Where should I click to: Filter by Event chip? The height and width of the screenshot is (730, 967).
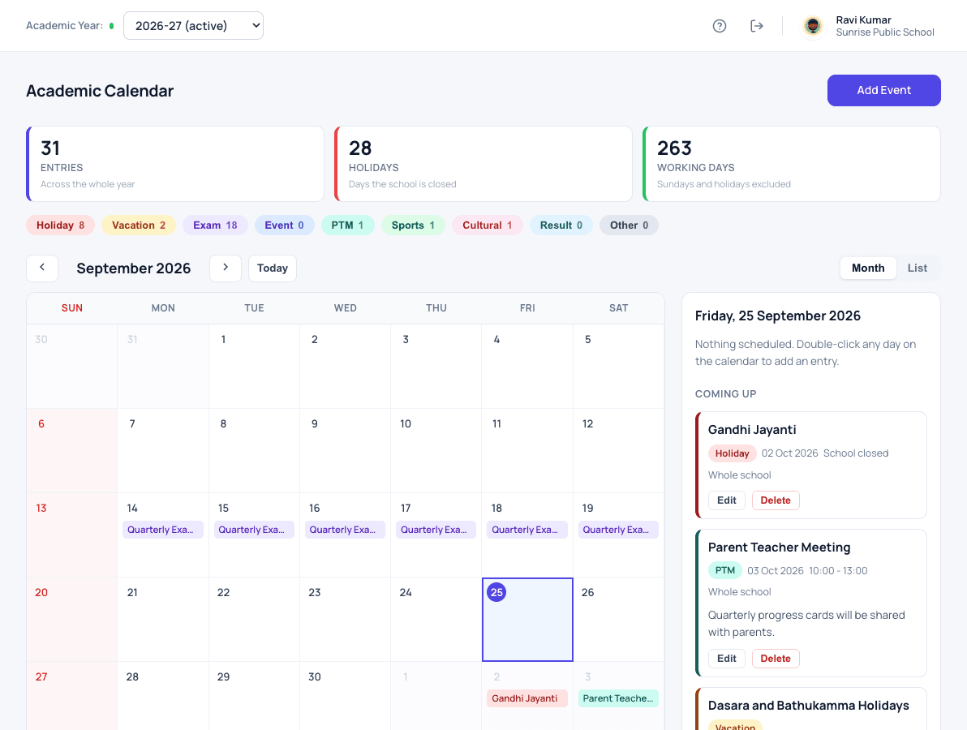coord(284,225)
